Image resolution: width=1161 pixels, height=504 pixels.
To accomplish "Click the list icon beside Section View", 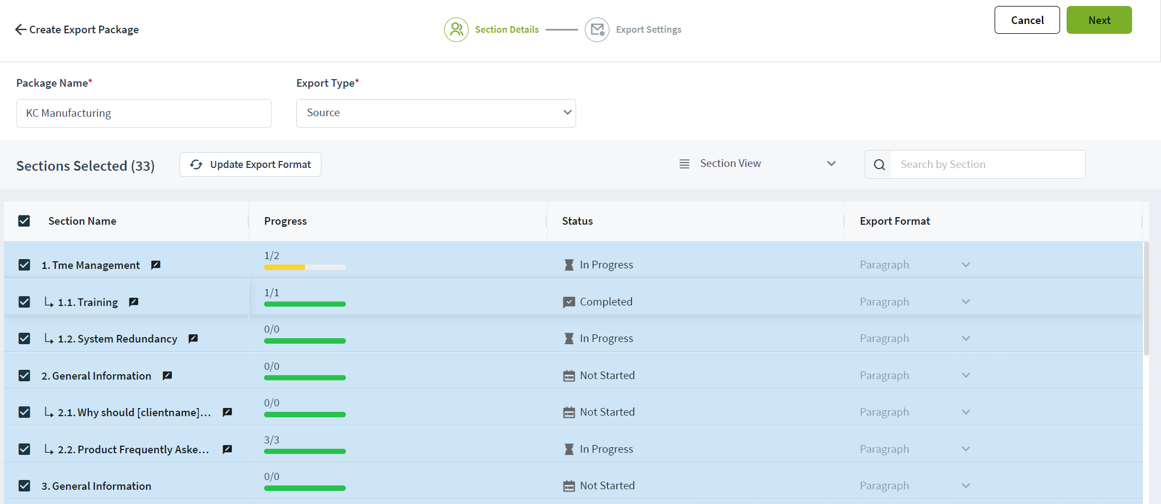I will (x=684, y=164).
